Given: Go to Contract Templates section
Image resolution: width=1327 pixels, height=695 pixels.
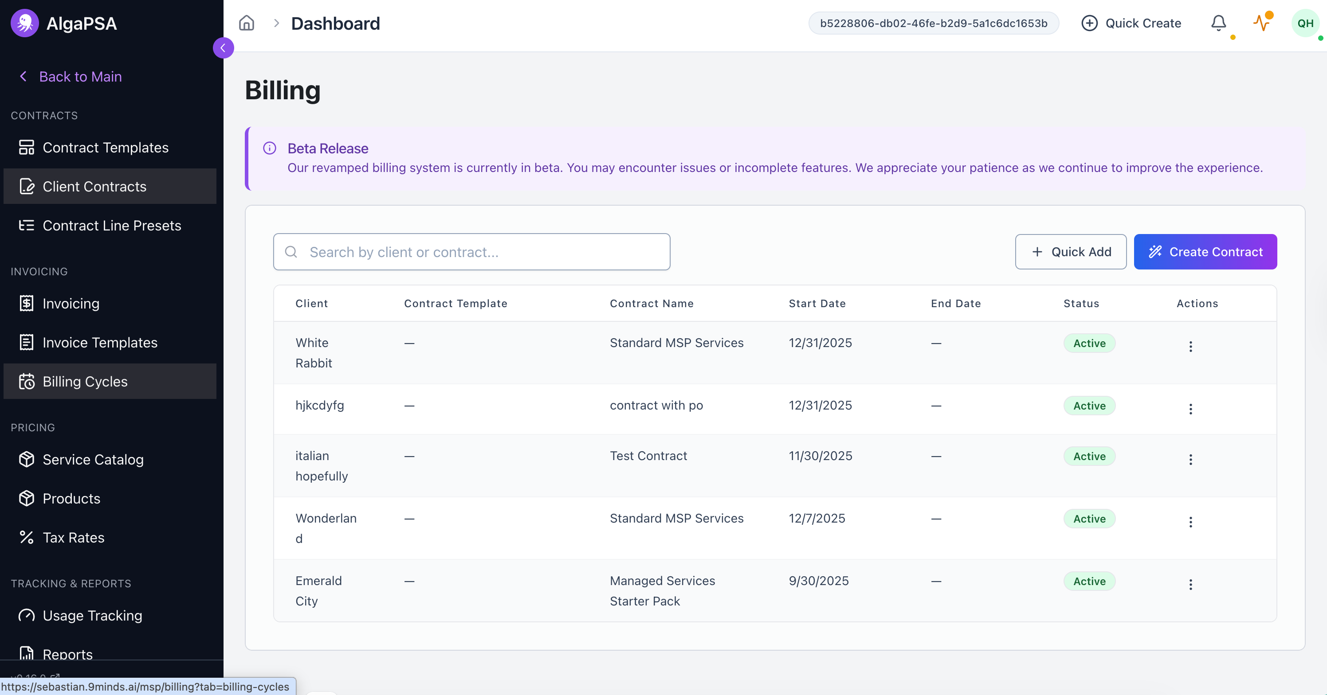Looking at the screenshot, I should [105, 147].
